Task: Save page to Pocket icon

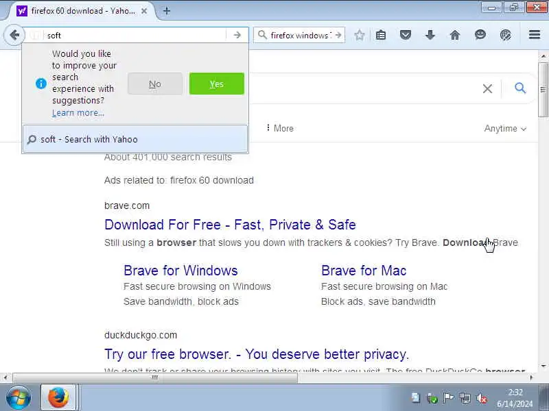Action: (406, 35)
